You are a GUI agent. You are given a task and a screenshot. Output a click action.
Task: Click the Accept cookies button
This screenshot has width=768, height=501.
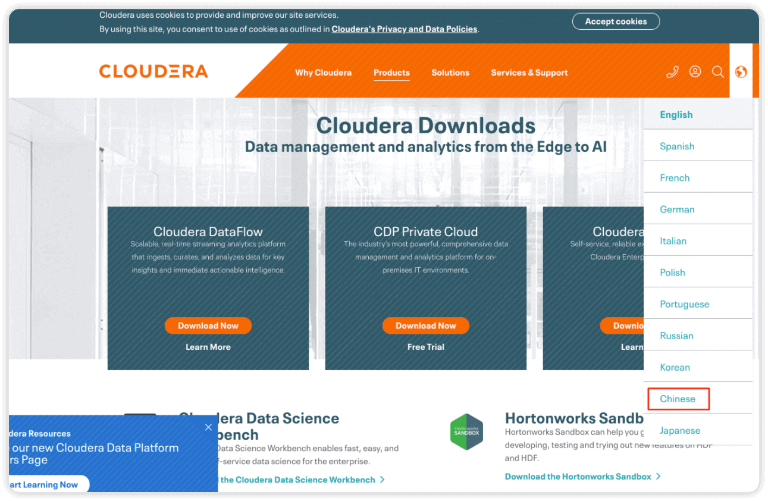click(616, 21)
